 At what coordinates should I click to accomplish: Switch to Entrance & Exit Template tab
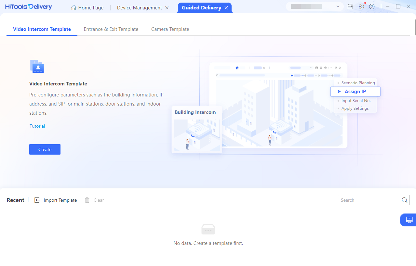(111, 29)
